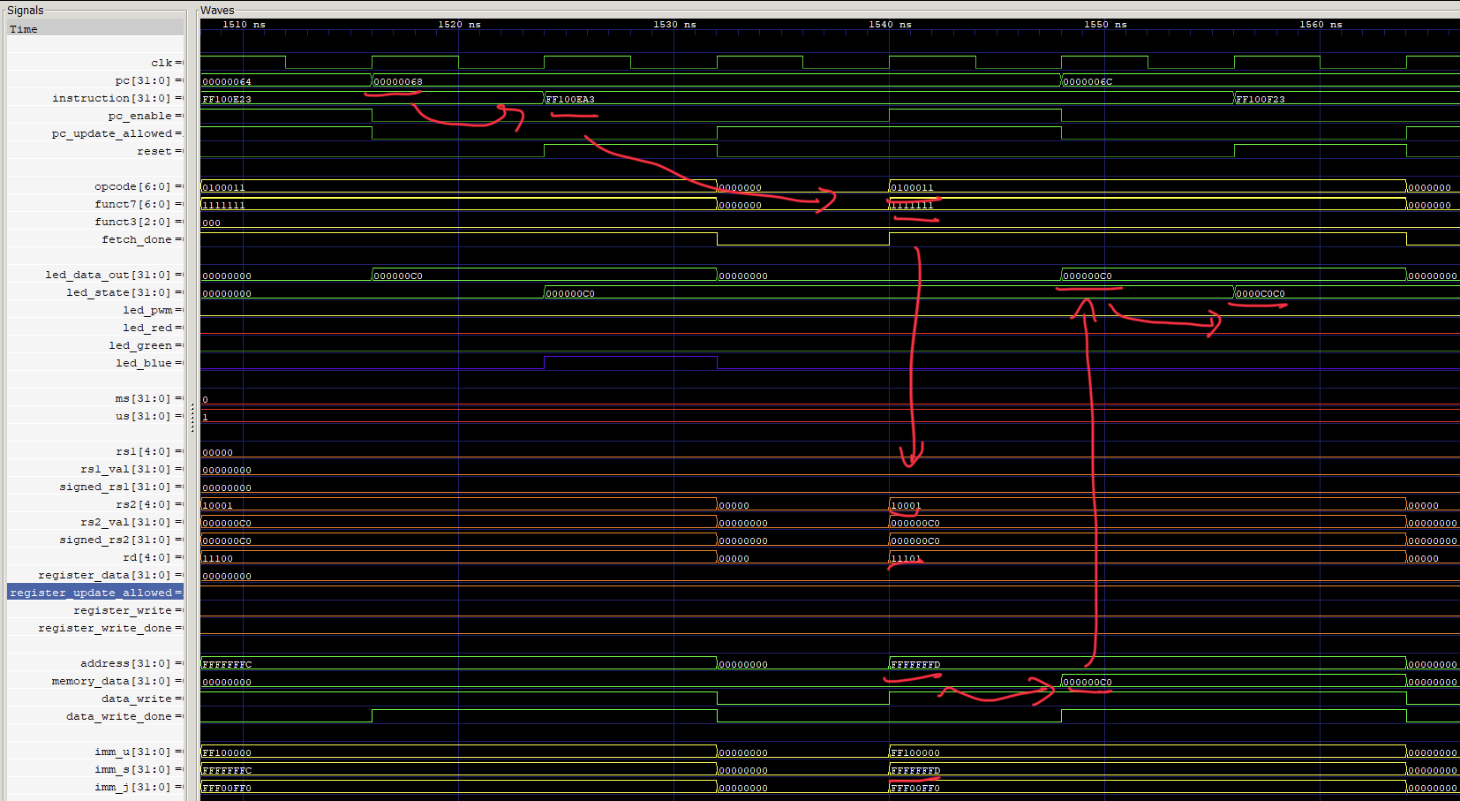Select the imm_j[31:0] signal
The image size is (1460, 801).
[x=95, y=787]
